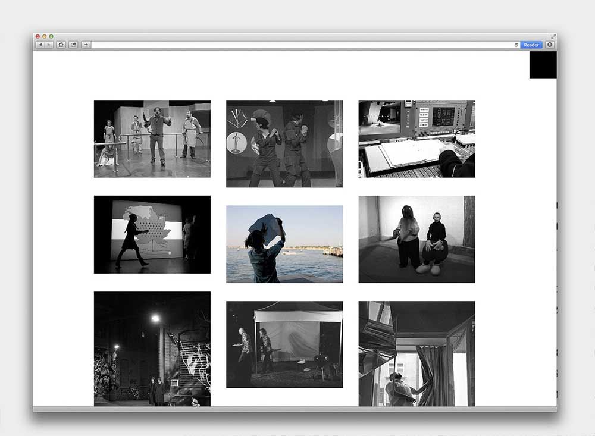Open the color photo by the water
This screenshot has height=436, width=595.
[x=284, y=244]
